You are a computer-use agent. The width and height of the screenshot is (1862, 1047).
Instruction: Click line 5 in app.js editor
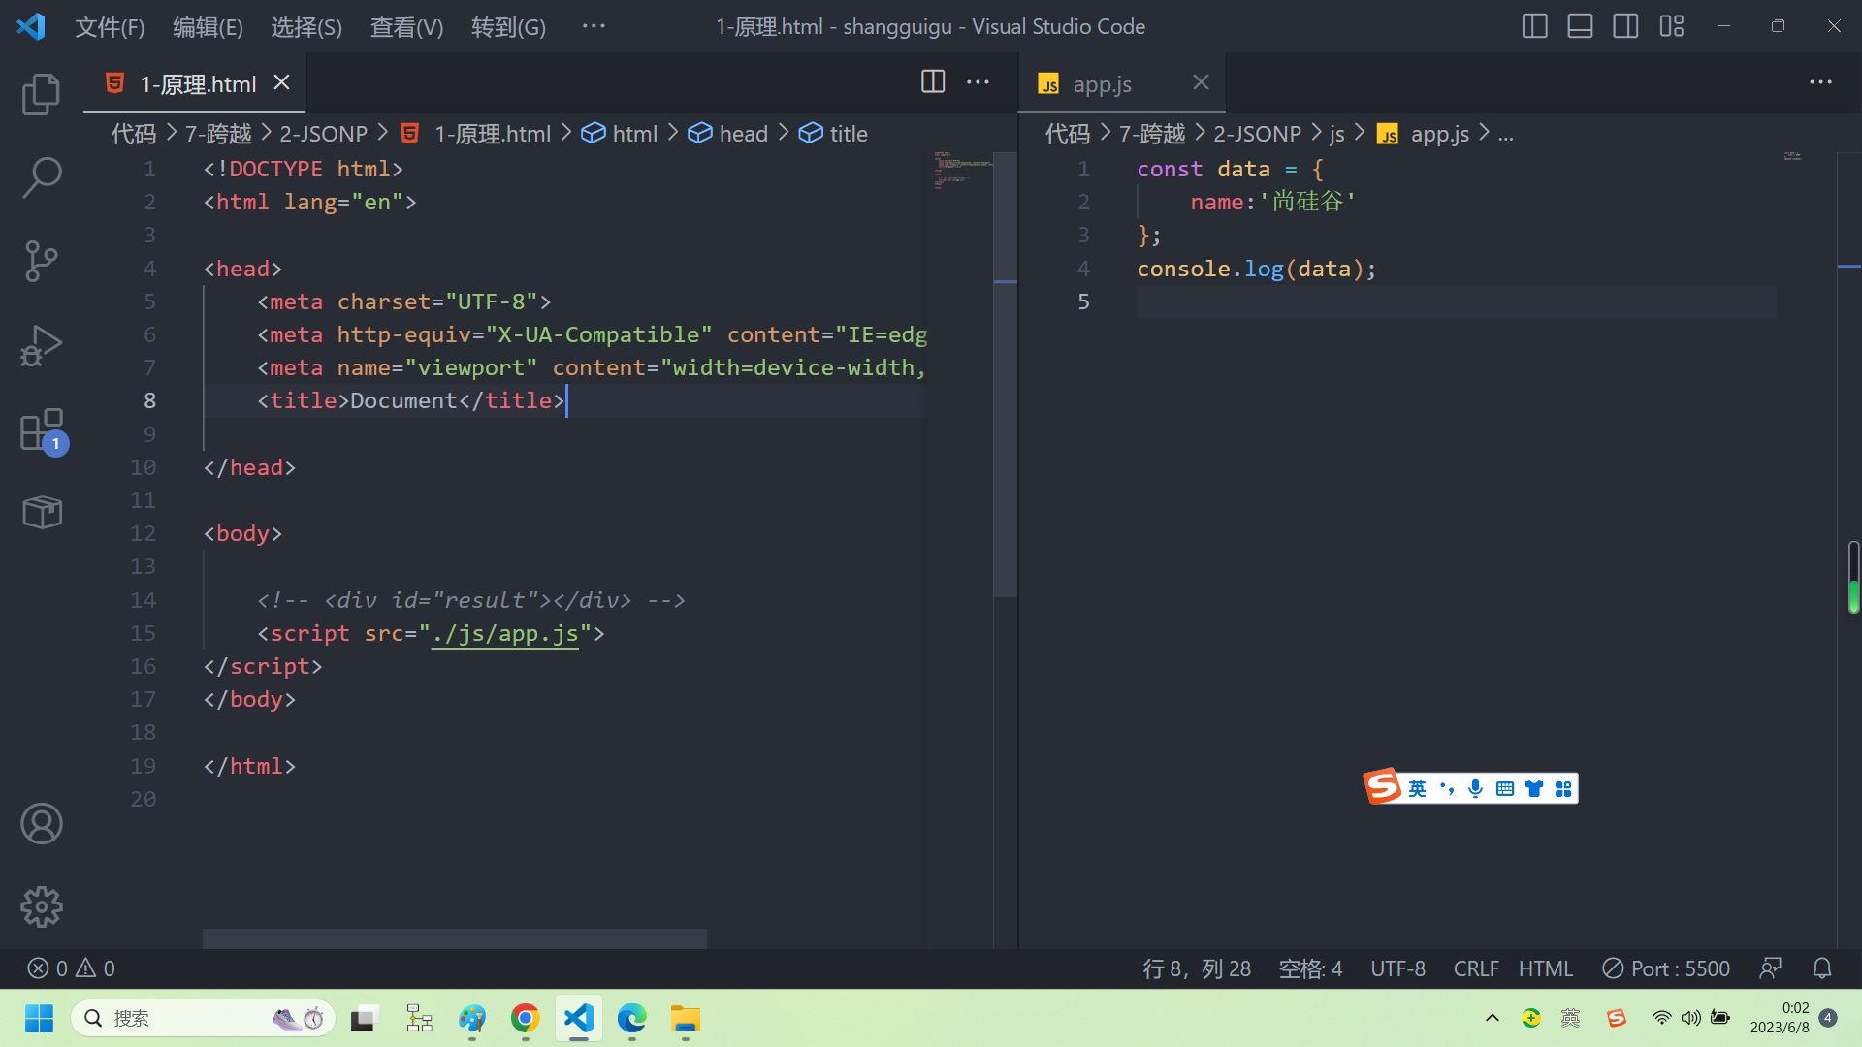tap(1457, 301)
